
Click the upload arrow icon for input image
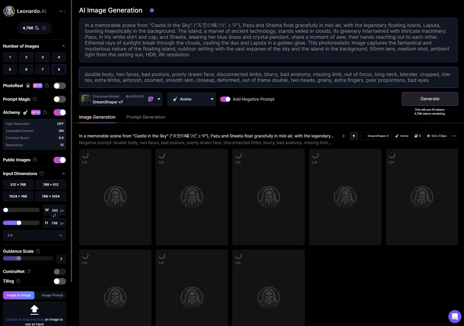(34, 309)
